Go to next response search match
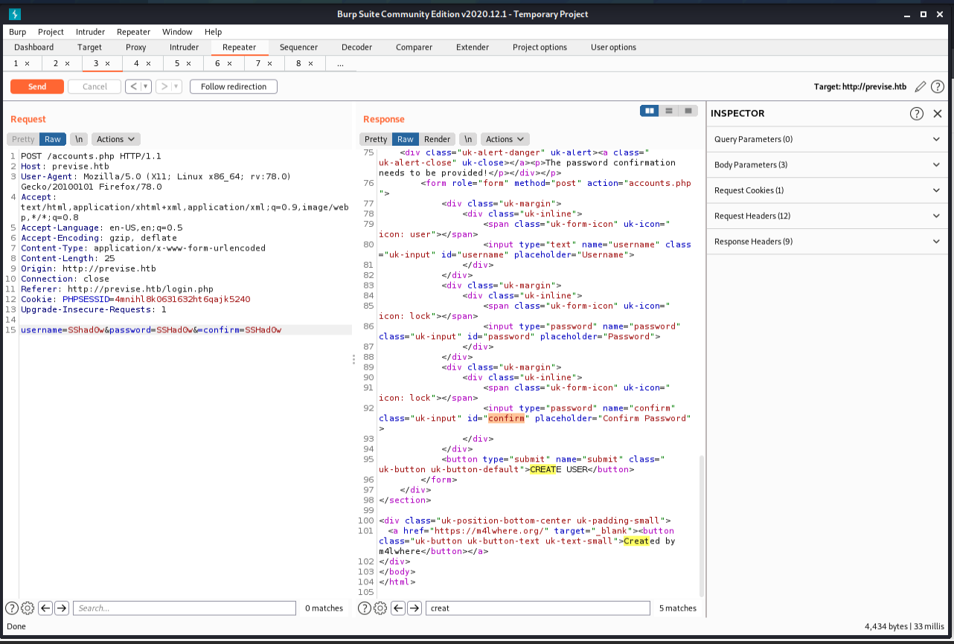Viewport: 954px width, 644px height. [x=414, y=608]
